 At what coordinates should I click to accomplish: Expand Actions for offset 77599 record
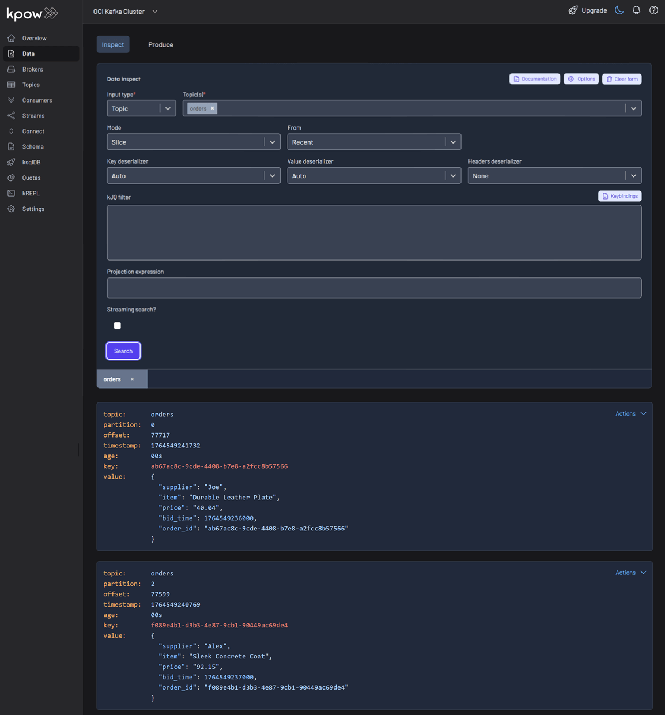(x=630, y=573)
